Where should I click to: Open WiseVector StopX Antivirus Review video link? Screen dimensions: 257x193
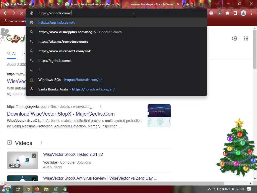point(100,178)
